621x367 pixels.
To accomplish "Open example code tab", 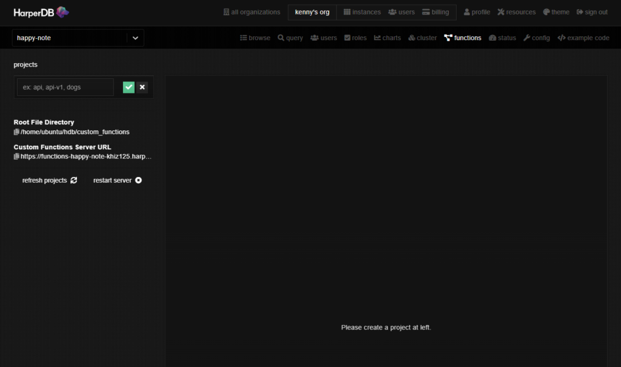I will point(583,38).
